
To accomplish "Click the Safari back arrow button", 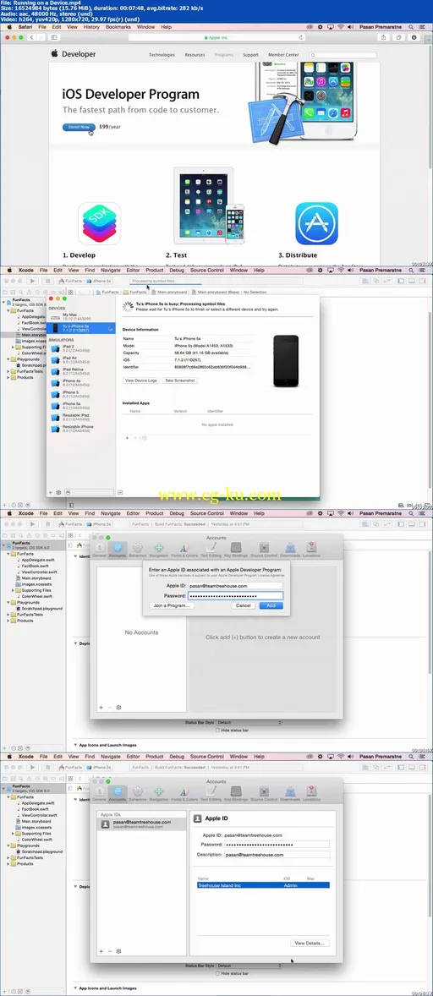I will pos(32,37).
